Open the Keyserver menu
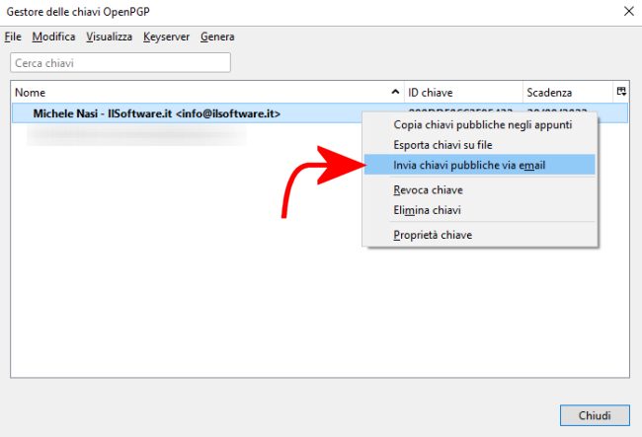642x437 pixels. point(166,36)
